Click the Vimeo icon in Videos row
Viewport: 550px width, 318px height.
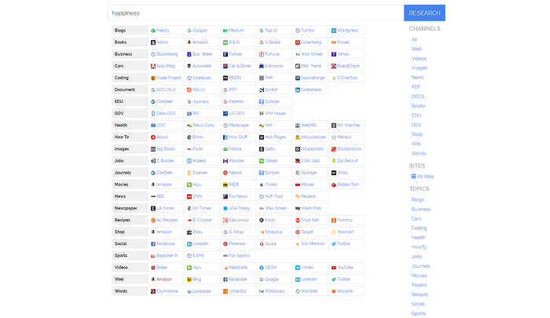[298, 268]
